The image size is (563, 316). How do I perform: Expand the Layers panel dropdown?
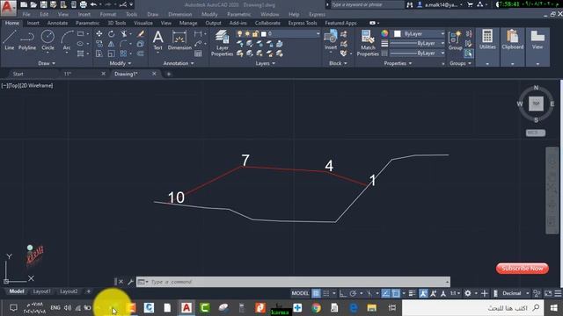click(265, 63)
